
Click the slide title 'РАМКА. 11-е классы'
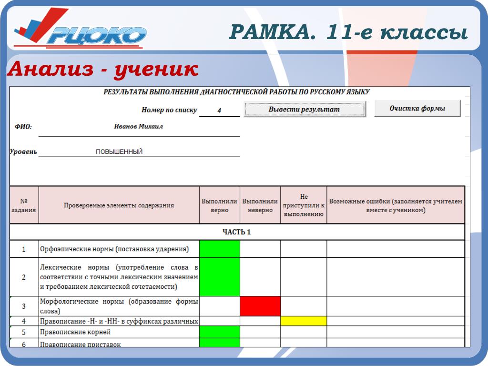[x=348, y=32]
